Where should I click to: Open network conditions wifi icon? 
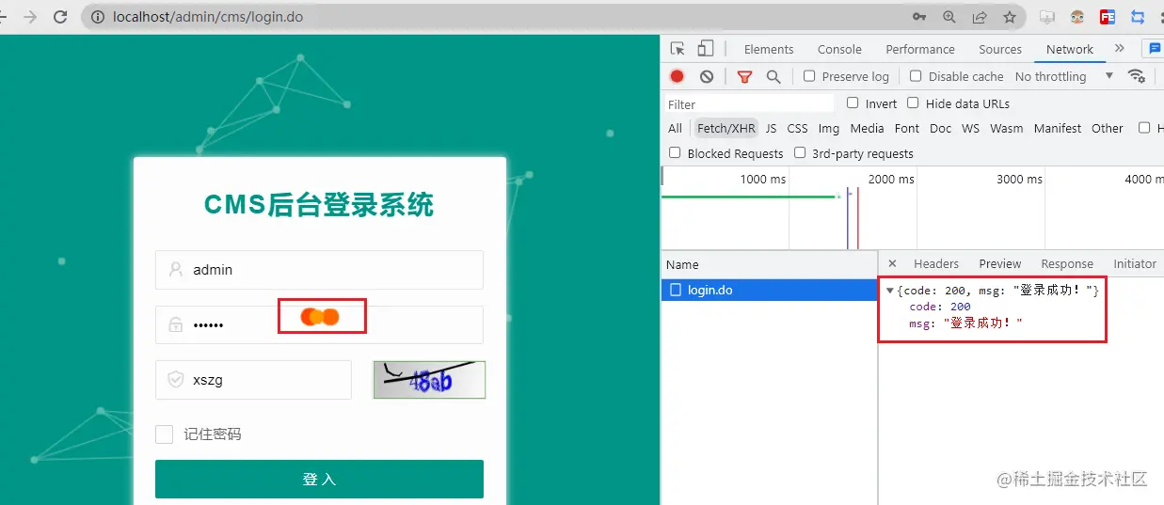(x=1137, y=76)
